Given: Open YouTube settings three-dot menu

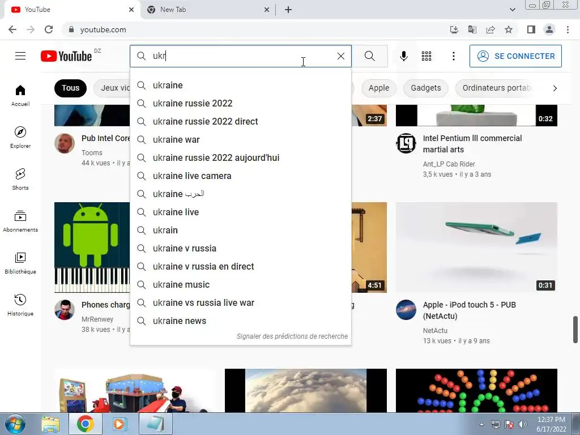Looking at the screenshot, I should point(454,56).
